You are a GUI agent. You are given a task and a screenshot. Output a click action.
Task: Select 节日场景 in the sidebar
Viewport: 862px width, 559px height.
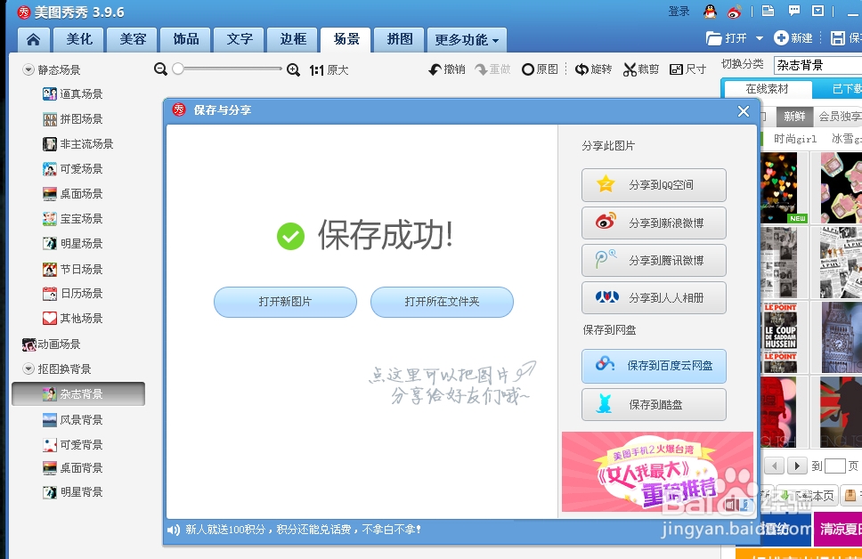72,269
